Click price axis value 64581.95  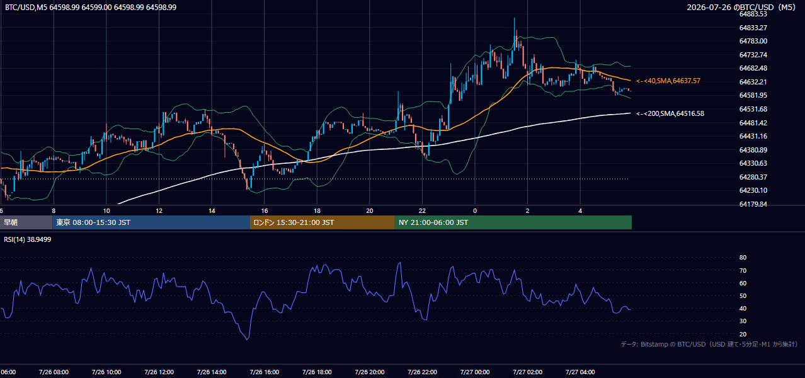(x=753, y=95)
